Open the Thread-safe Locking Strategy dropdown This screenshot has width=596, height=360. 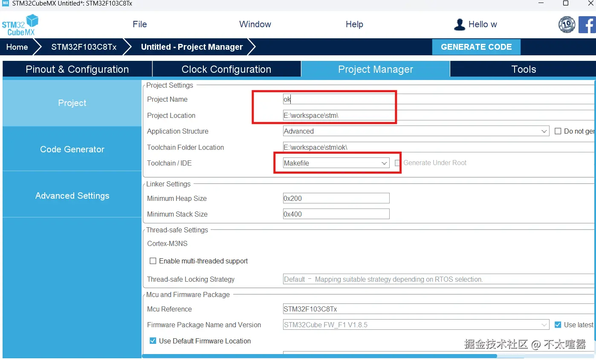[x=439, y=279]
